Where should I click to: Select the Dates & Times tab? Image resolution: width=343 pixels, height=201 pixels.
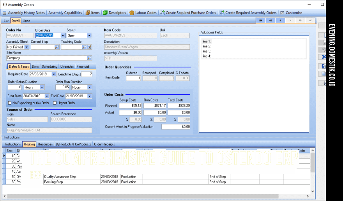point(19,66)
